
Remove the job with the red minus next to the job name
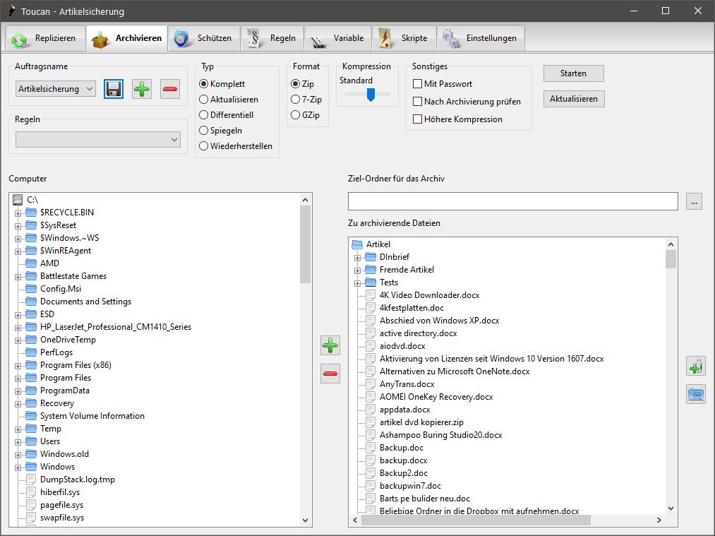click(170, 89)
